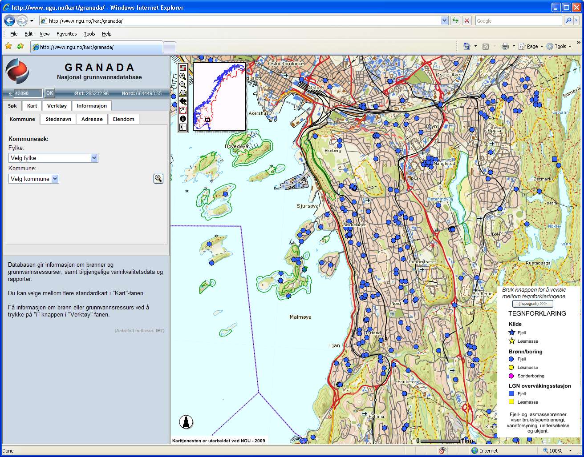Image resolution: width=584 pixels, height=457 pixels.
Task: Click the Norway overview map thumbnail
Action: tap(219, 96)
